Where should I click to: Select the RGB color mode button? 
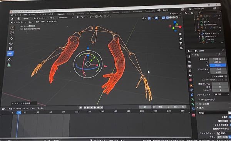(x=225, y=137)
